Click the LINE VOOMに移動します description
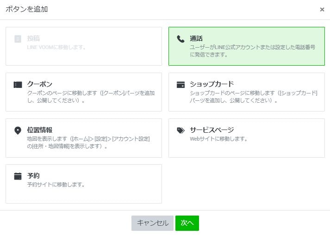This screenshot has width=330, height=235. click(x=56, y=47)
